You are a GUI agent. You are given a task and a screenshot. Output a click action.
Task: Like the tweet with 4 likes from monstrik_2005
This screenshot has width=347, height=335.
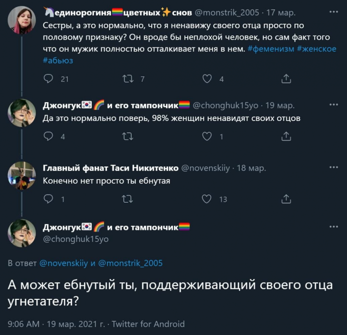point(207,78)
